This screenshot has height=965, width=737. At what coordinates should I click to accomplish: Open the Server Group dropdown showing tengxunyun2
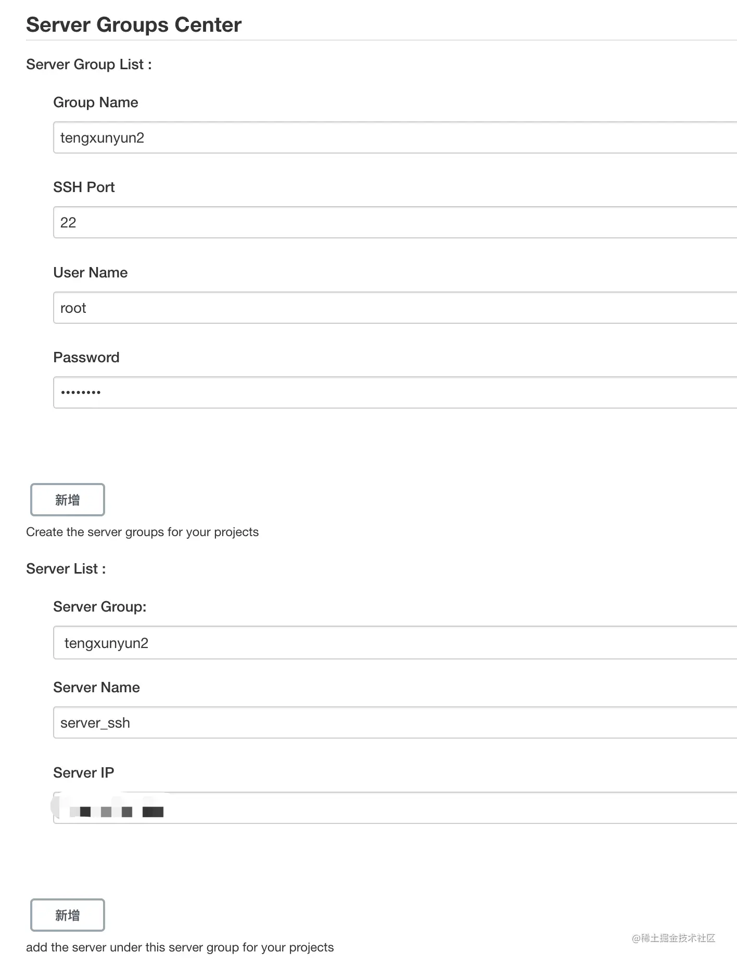[x=395, y=643]
